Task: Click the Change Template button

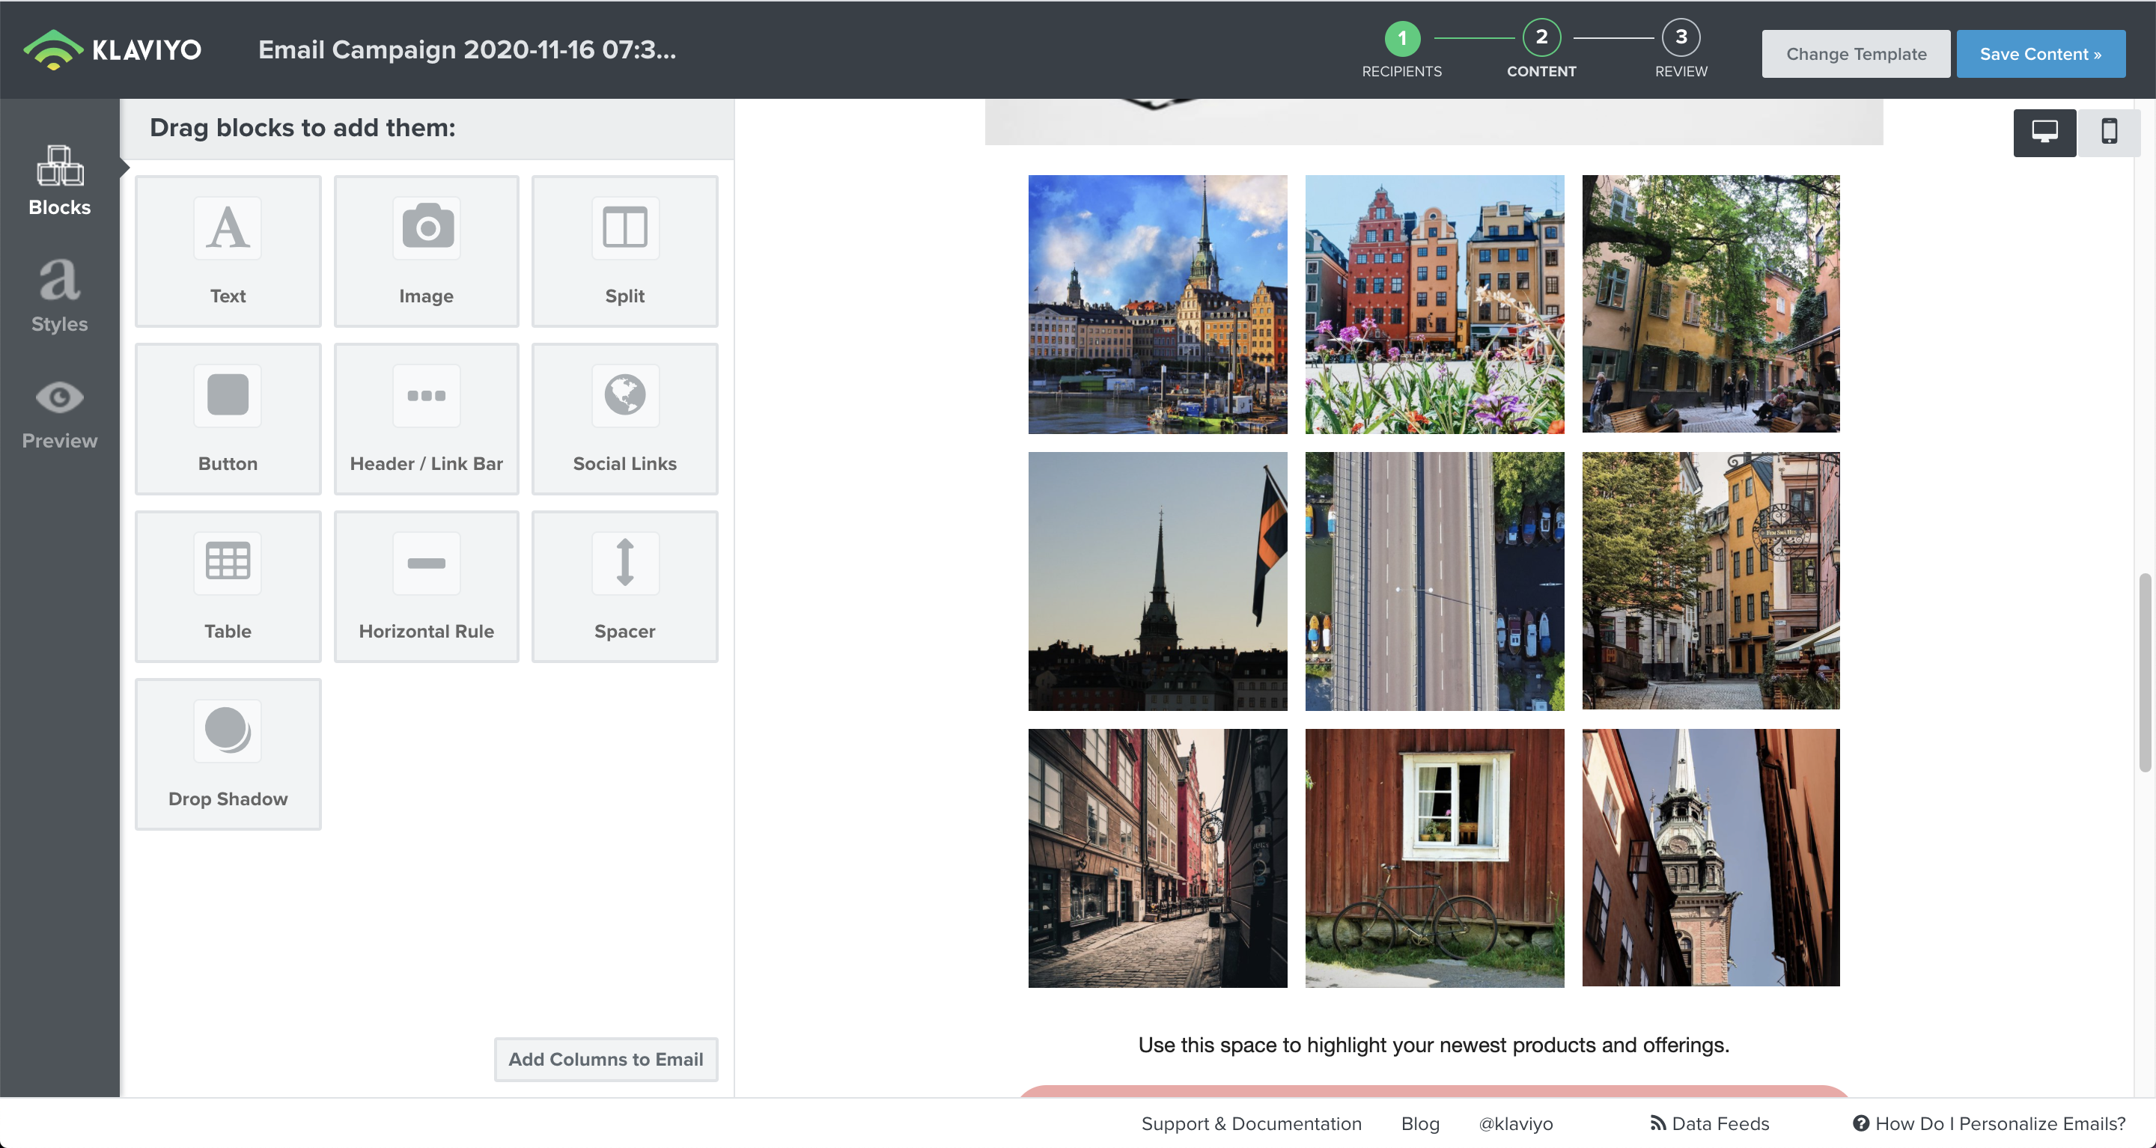Action: click(1856, 54)
